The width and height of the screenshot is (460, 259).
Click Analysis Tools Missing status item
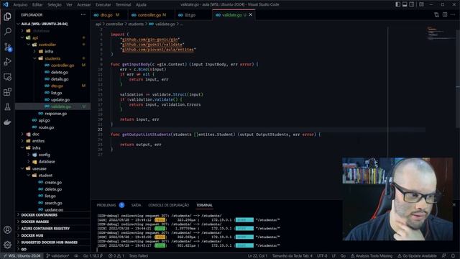(x=372, y=256)
